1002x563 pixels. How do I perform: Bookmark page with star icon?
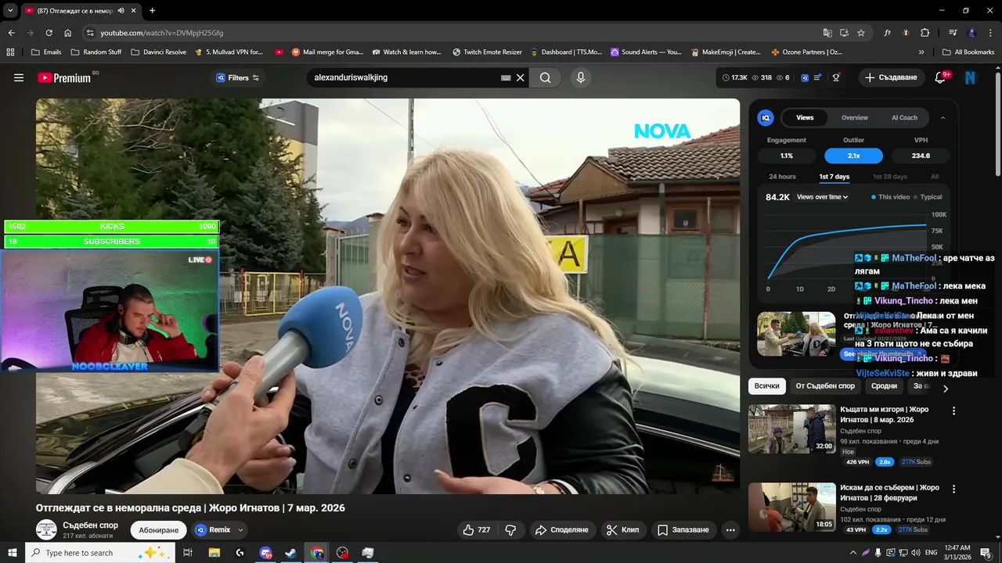861,33
